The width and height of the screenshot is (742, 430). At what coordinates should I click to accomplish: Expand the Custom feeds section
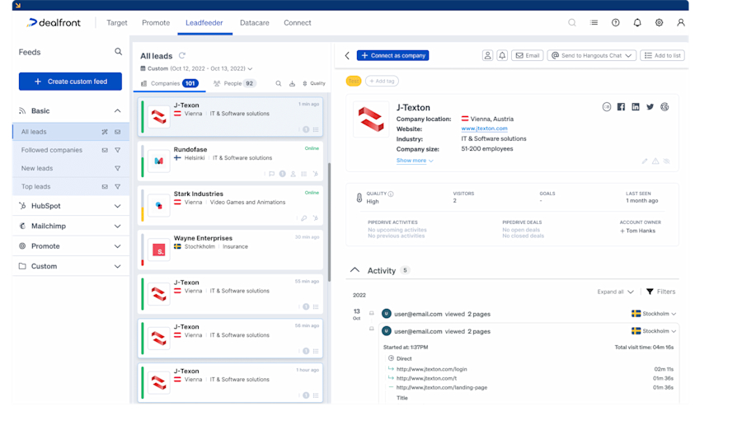pyautogui.click(x=117, y=266)
